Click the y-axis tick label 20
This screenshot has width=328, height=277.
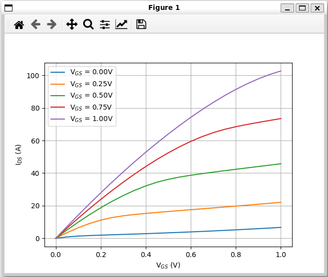pos(35,206)
